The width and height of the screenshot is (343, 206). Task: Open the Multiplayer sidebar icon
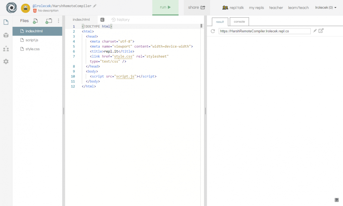click(6, 49)
